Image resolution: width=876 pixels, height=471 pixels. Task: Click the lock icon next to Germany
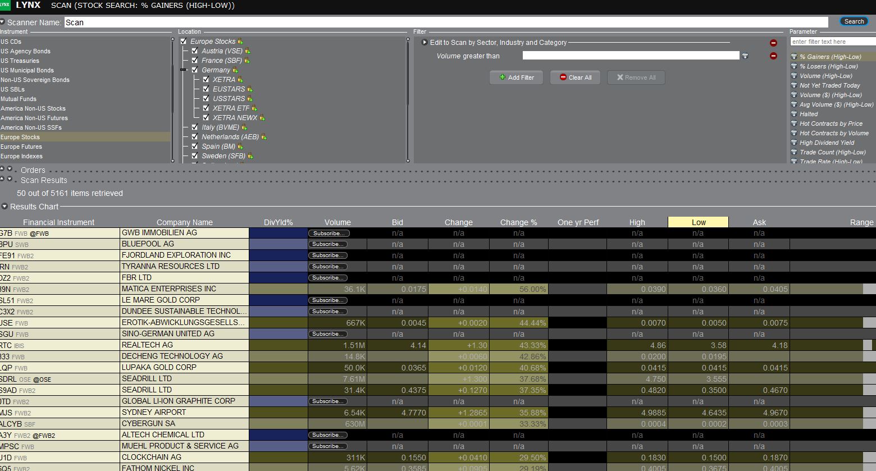tap(235, 70)
